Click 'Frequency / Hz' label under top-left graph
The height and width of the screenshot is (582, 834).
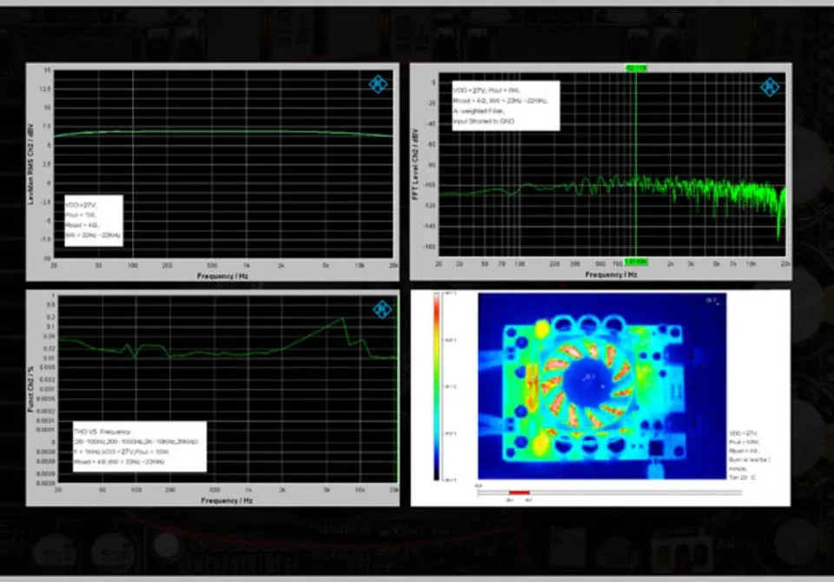(x=223, y=276)
